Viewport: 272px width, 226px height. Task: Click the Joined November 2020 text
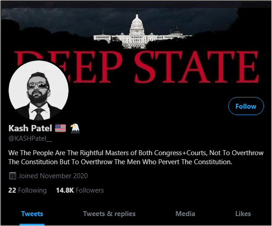click(53, 176)
